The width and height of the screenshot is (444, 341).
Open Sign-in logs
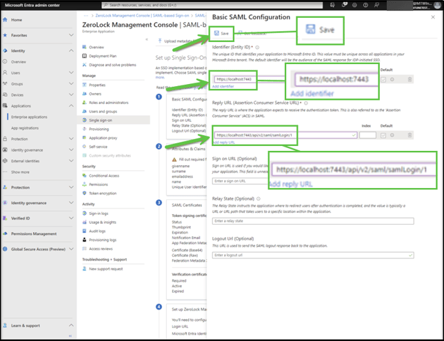99,214
